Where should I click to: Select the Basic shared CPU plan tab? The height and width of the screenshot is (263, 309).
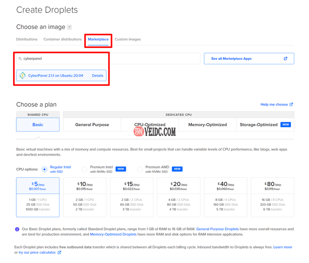coord(38,125)
